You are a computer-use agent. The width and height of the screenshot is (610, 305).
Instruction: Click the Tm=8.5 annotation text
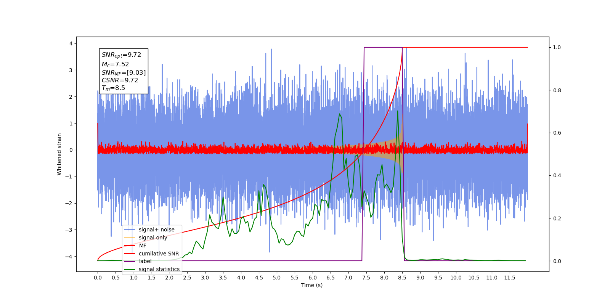pyautogui.click(x=113, y=88)
